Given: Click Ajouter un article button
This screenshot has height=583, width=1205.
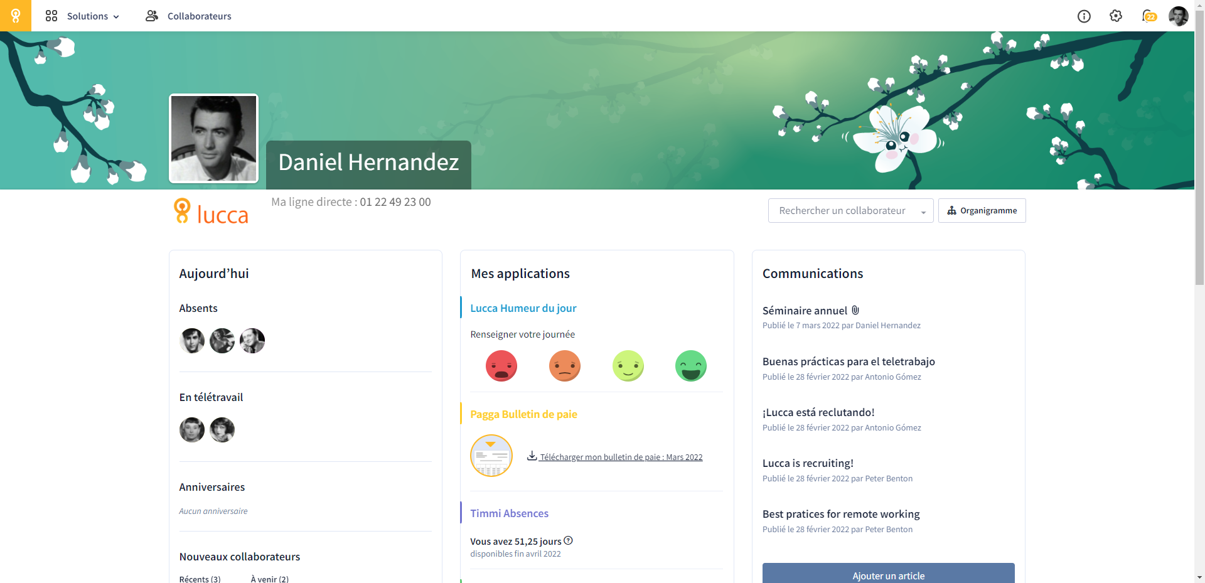Looking at the screenshot, I should pos(888,574).
